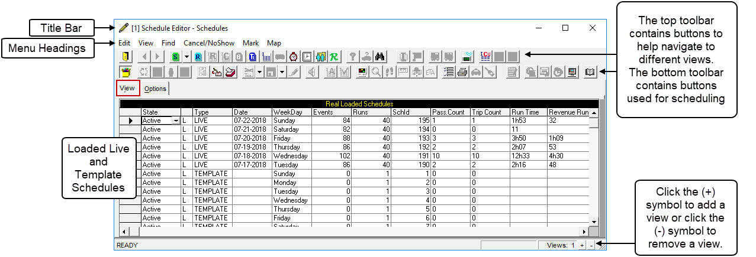Click horizontal scrollbar left arrow
The image size is (756, 257).
tap(124, 232)
